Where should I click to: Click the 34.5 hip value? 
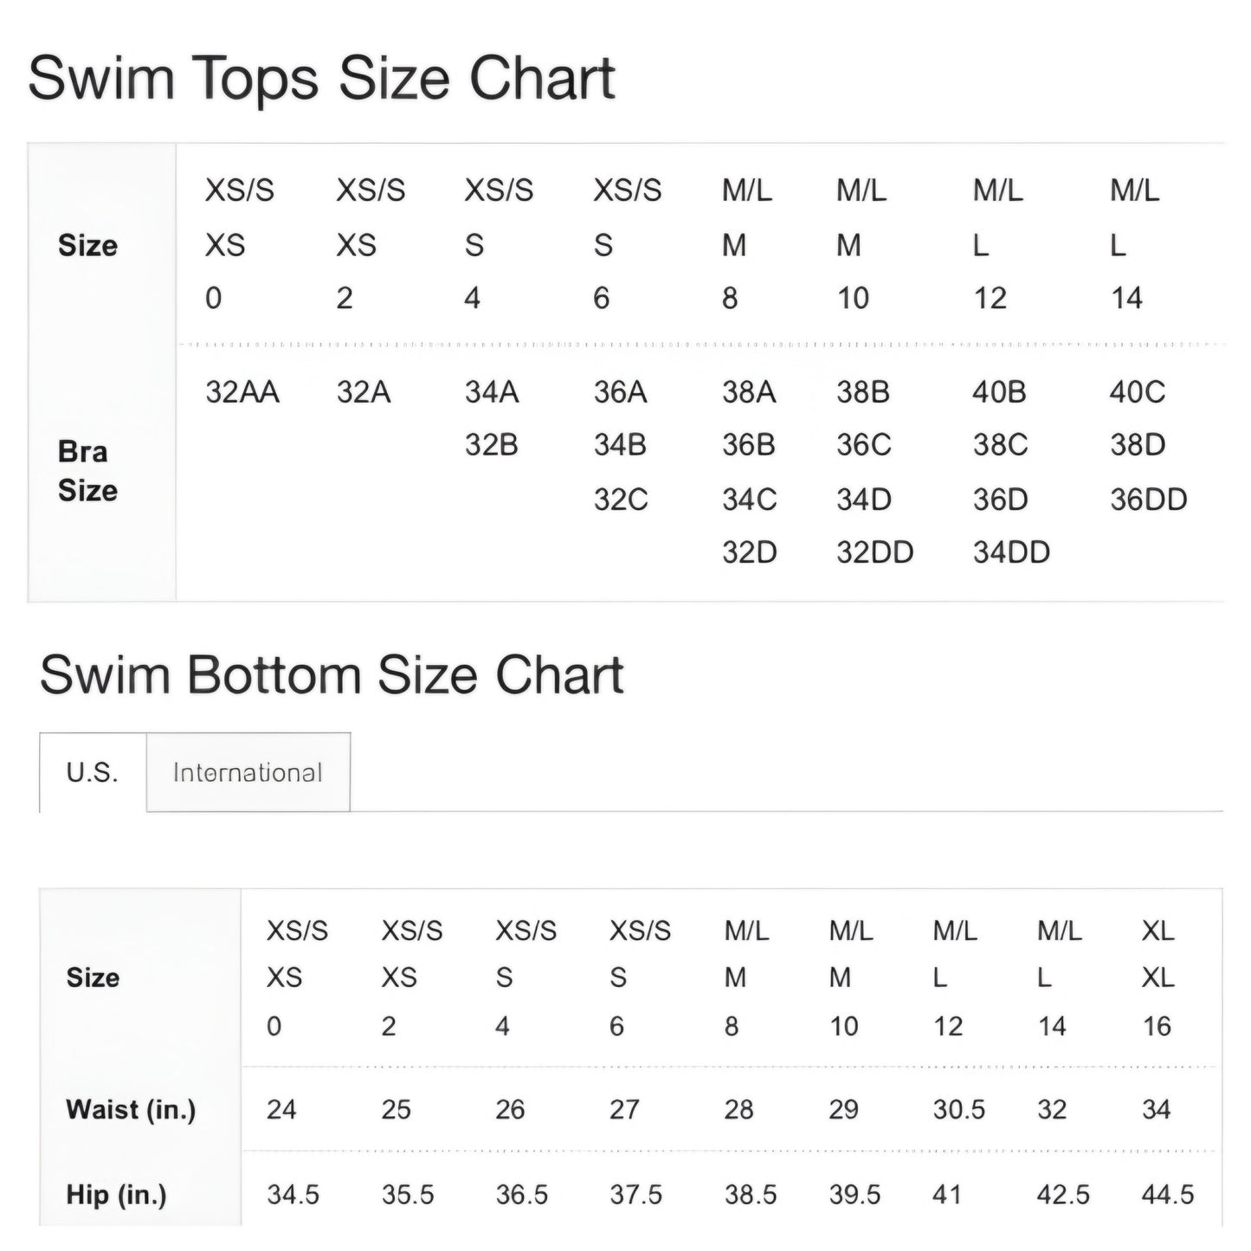coord(293,1195)
